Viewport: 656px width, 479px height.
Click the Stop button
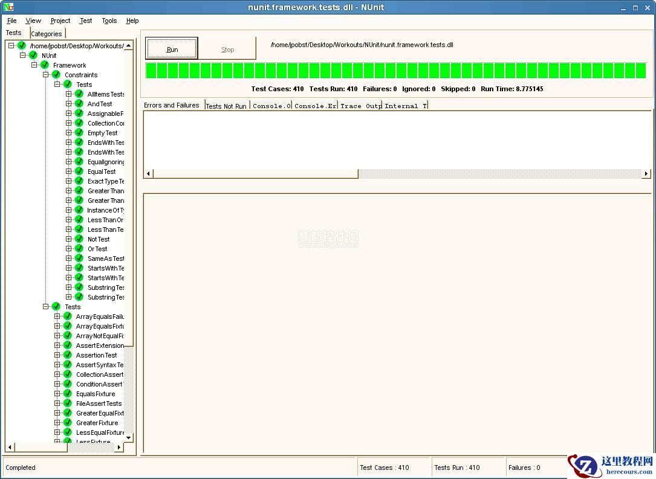[227, 48]
